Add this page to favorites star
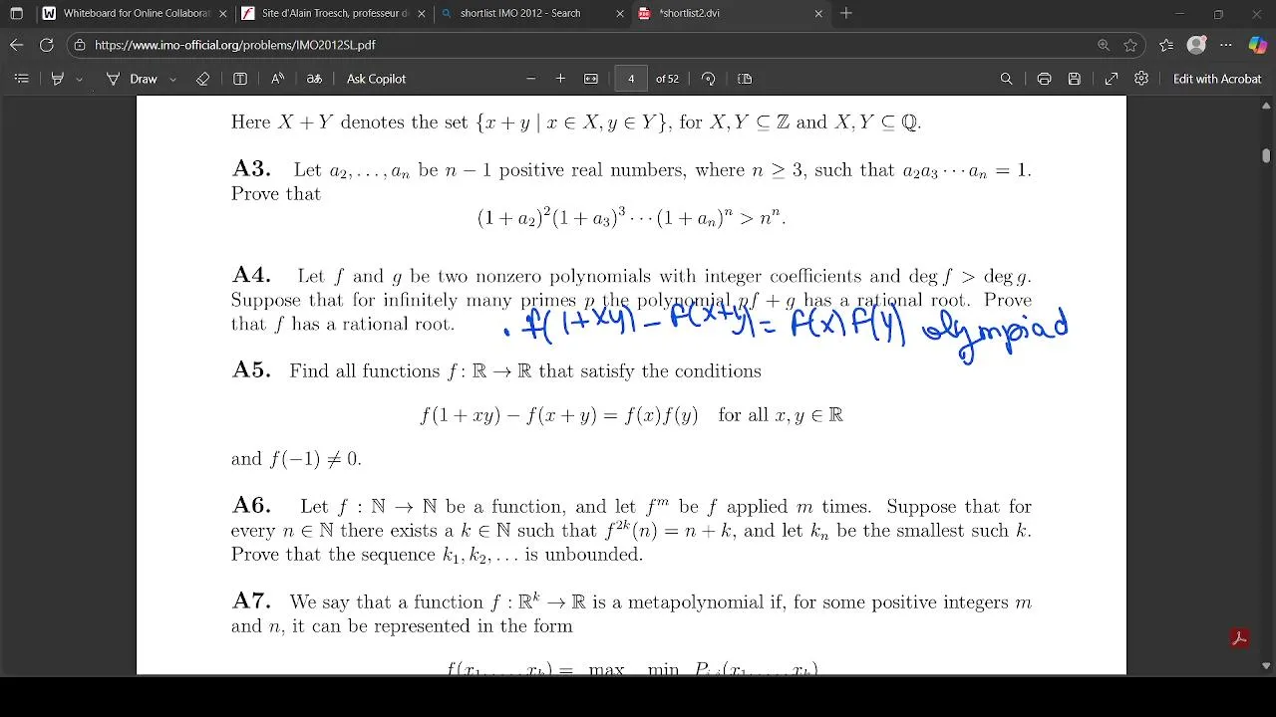 pos(1130,45)
